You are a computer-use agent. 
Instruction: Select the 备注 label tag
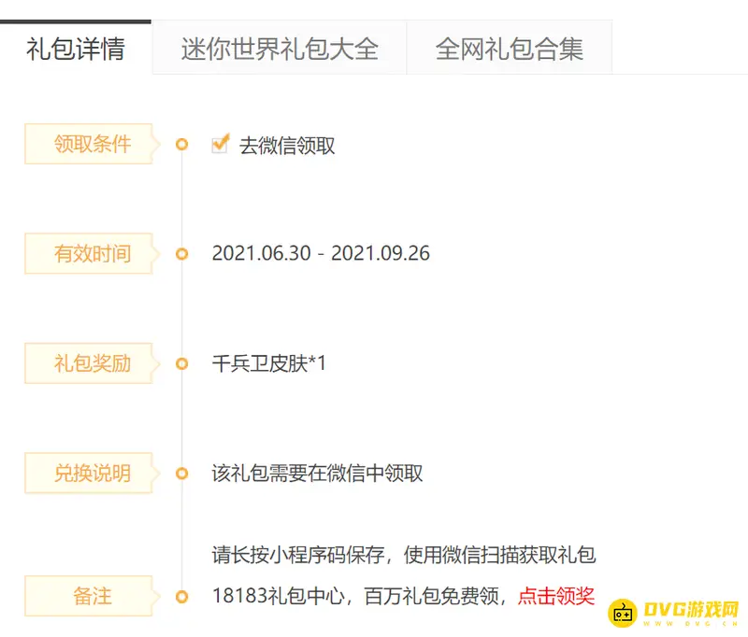pos(92,596)
